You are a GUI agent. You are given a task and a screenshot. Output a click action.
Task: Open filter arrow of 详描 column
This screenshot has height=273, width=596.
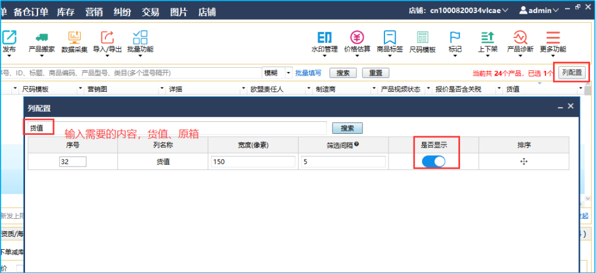pyautogui.click(x=244, y=89)
